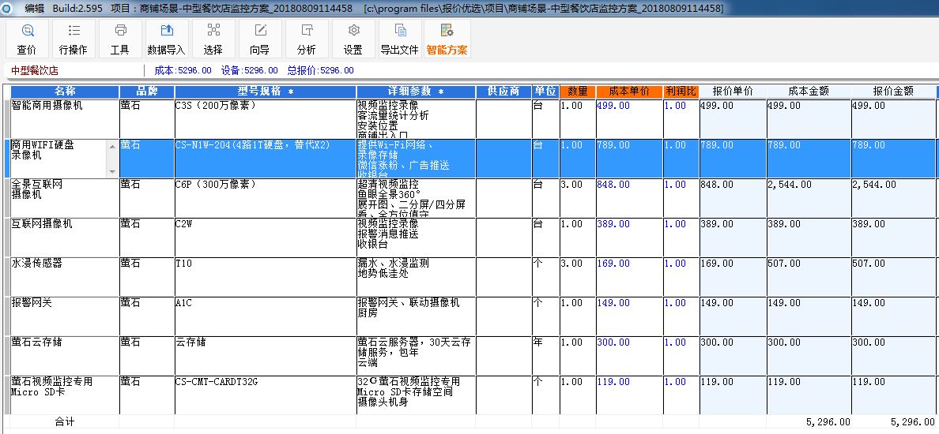The image size is (939, 434).
Task: Click the 报警网关、联动摄像机 parameters cell
Action: pyautogui.click(x=417, y=316)
